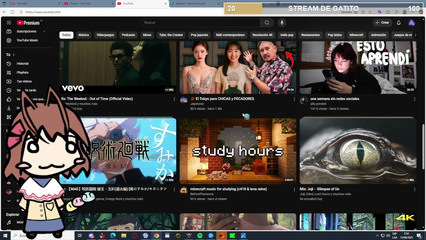Open Suscripciones in the sidebar
The image size is (426, 240).
(x=26, y=31)
